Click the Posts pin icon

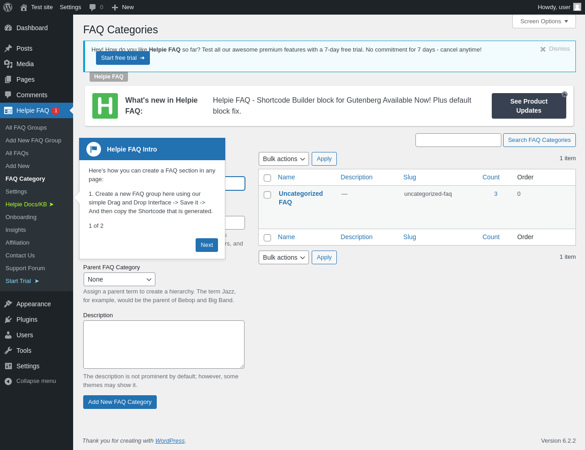8,48
